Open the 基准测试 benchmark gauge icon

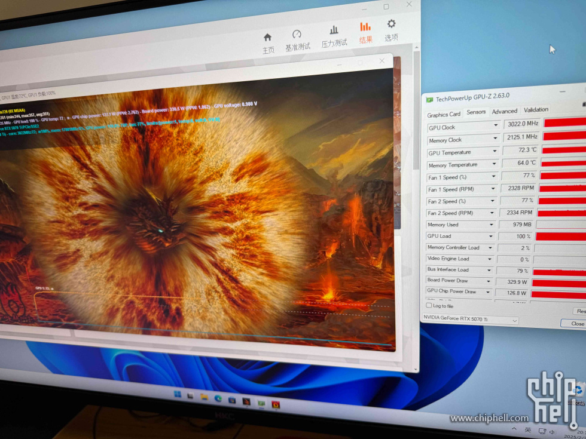pos(297,35)
